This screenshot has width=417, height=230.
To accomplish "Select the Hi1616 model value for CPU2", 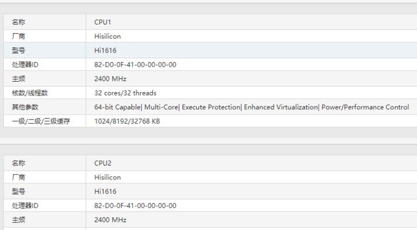I will pos(105,191).
